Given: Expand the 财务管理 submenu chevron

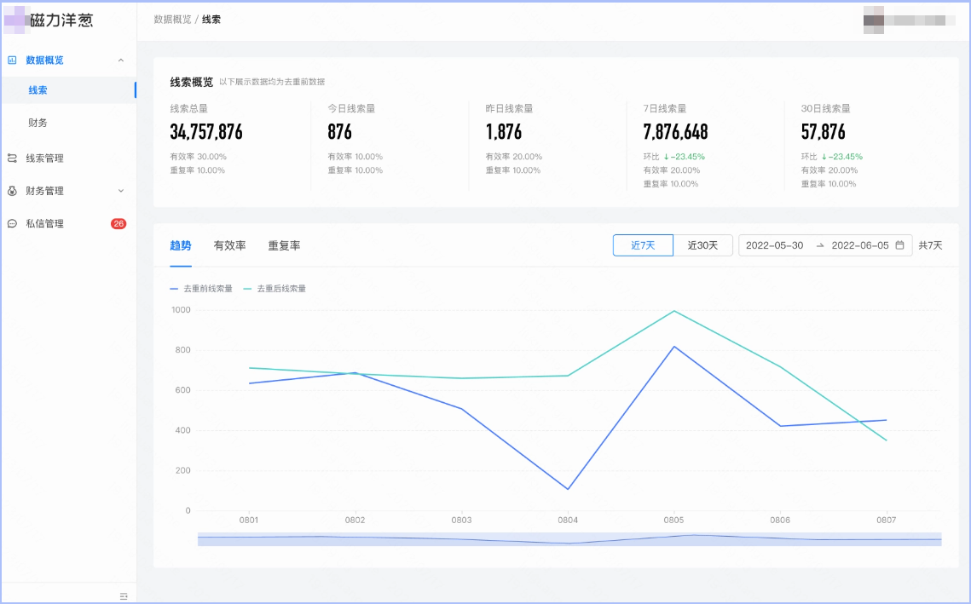Looking at the screenshot, I should point(120,191).
